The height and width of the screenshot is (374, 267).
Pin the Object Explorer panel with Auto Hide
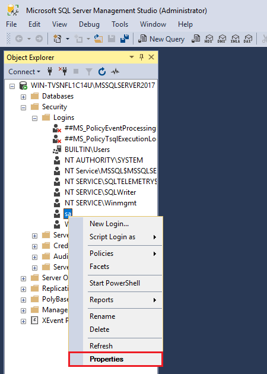click(x=141, y=57)
